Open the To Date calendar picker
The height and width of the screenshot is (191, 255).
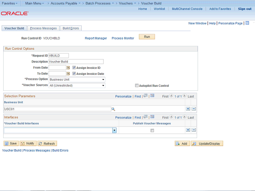pos(68,74)
